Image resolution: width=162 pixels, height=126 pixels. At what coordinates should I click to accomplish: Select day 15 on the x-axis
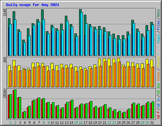tap(76, 123)
